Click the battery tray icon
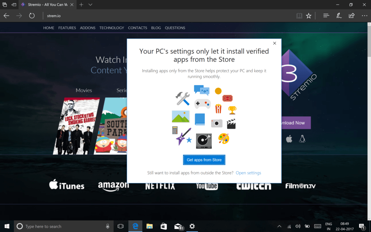371x232 pixels. pyautogui.click(x=307, y=226)
